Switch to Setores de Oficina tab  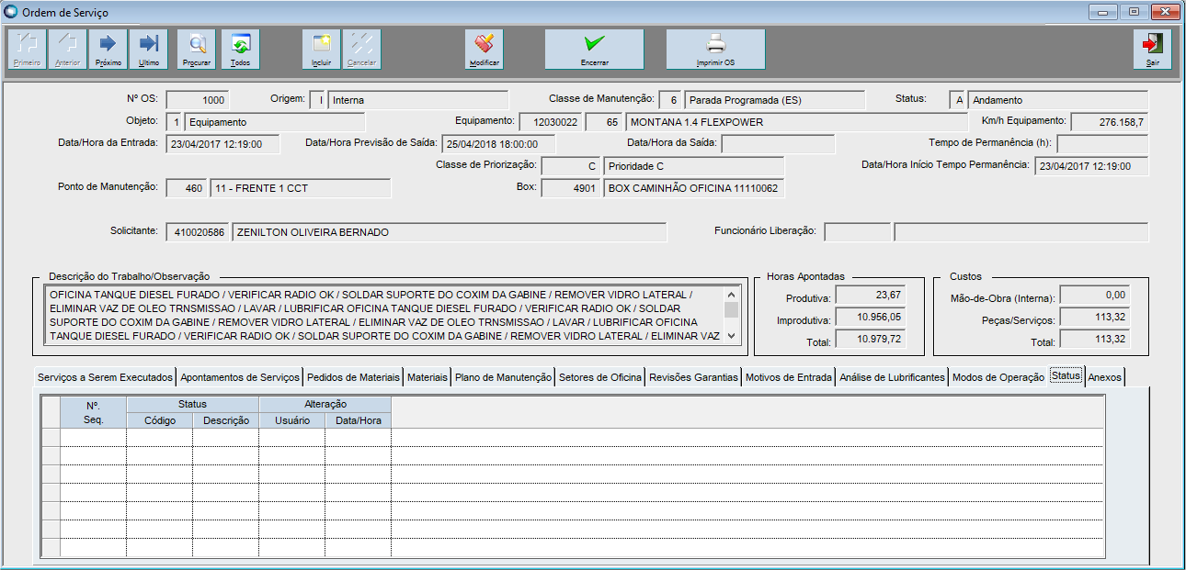tap(601, 377)
